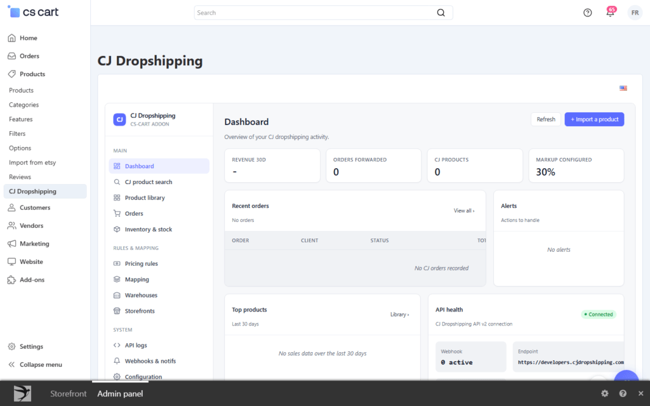Click the Dashboard grid icon in addon menu
Screen dimensions: 650x406
pos(117,166)
